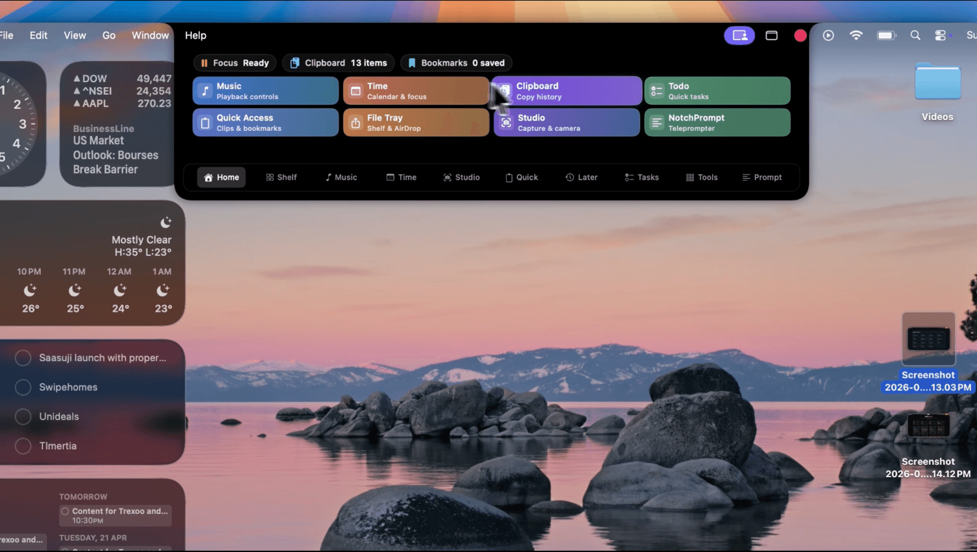The width and height of the screenshot is (977, 552).
Task: Open the Time calendar & focus tile
Action: [x=416, y=91]
